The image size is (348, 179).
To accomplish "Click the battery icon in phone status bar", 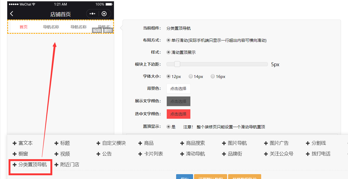I will pos(109,4).
